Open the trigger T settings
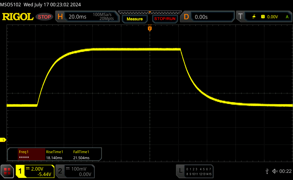Viewport: 293px width, 180px height. coord(240,17)
